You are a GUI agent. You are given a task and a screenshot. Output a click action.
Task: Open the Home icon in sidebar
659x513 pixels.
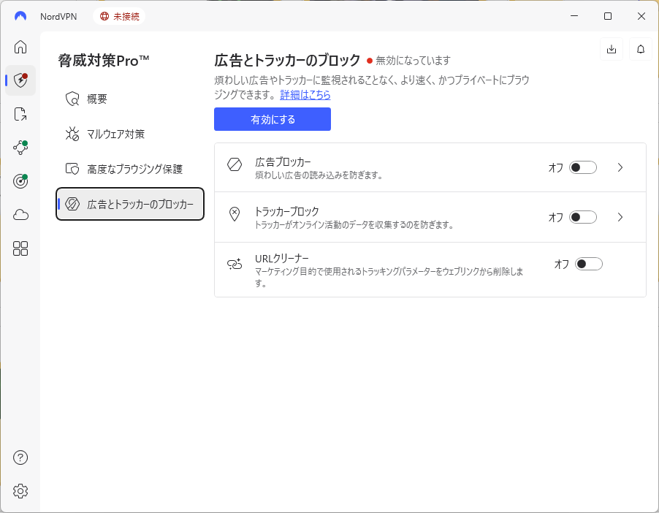20,47
